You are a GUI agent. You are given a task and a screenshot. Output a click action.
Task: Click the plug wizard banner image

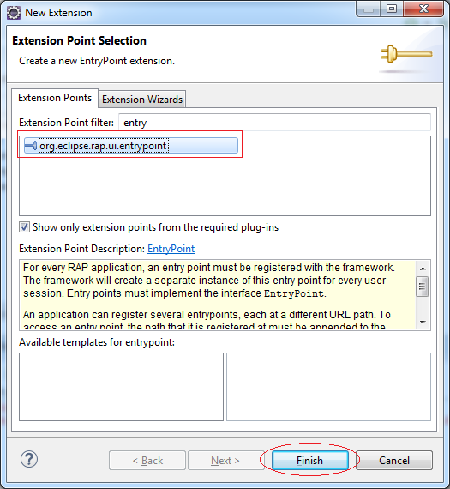[406, 54]
